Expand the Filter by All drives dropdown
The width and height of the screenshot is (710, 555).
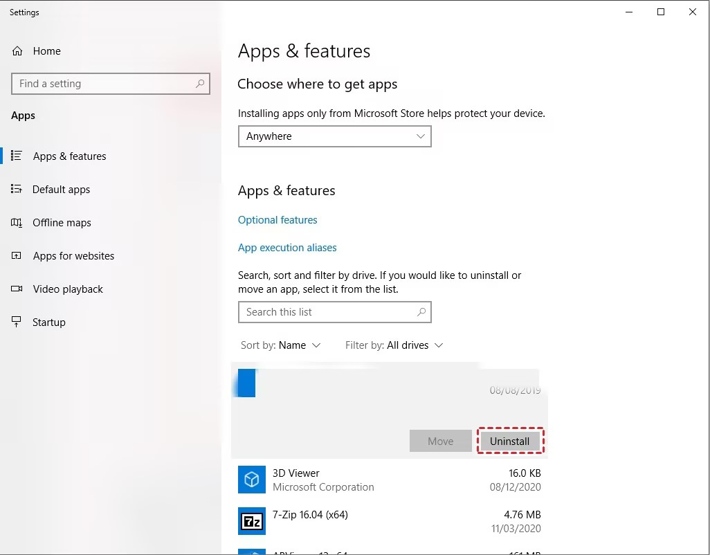coord(394,345)
